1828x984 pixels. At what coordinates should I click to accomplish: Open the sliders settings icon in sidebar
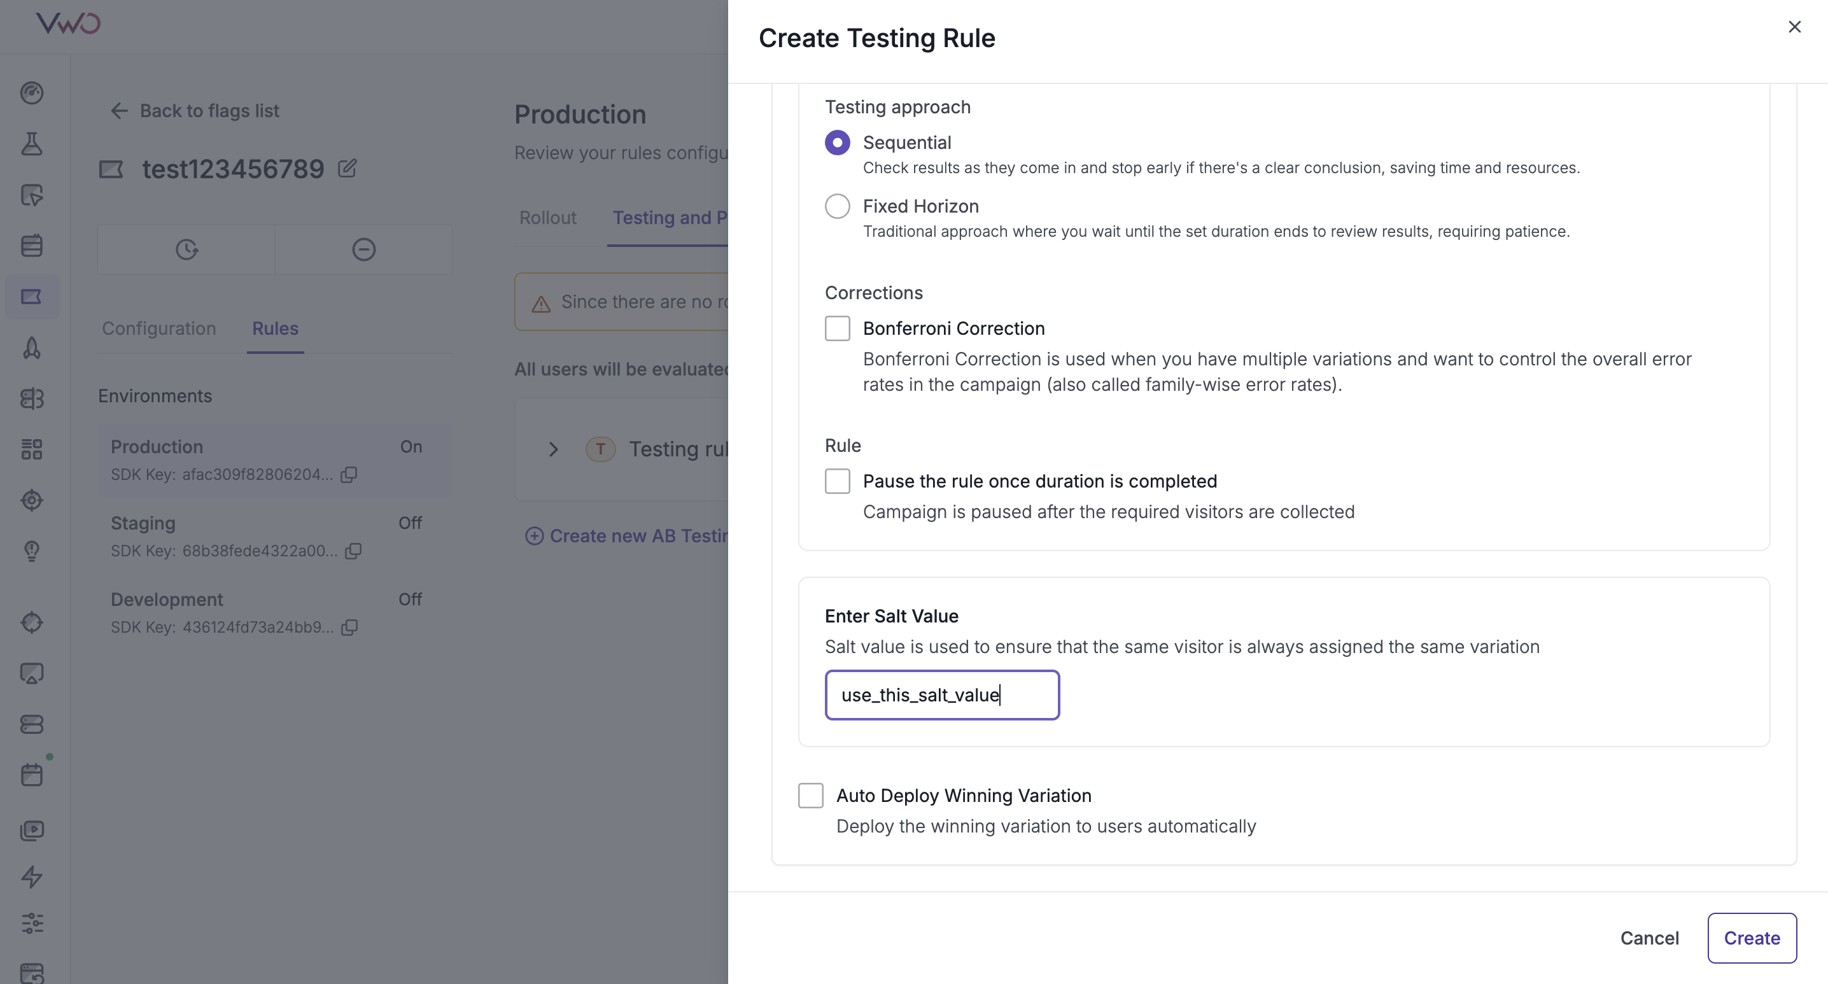pyautogui.click(x=32, y=923)
